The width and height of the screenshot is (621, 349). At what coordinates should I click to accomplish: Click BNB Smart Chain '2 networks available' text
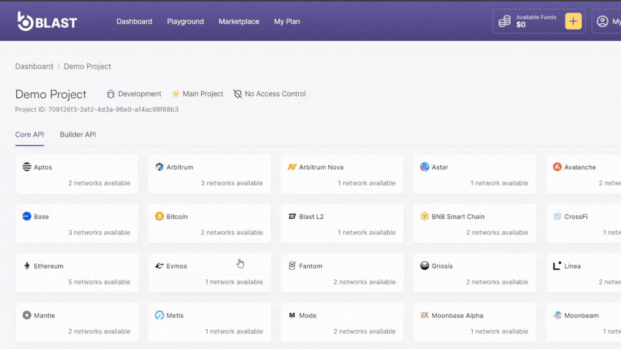pyautogui.click(x=497, y=233)
